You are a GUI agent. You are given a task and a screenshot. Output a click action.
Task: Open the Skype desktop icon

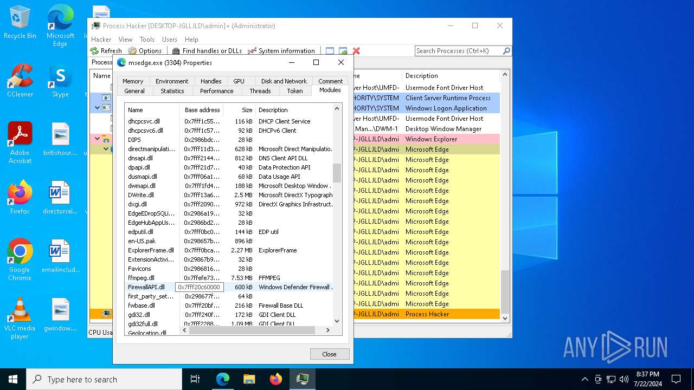coord(60,81)
